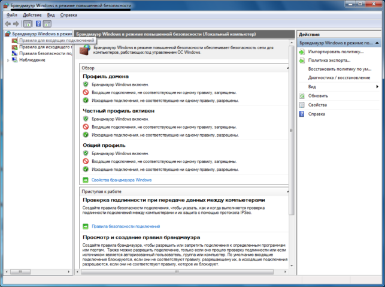The width and height of the screenshot is (385, 287).
Task: Click green arrow beside Правила безопасности подключений
Action: [86, 226]
